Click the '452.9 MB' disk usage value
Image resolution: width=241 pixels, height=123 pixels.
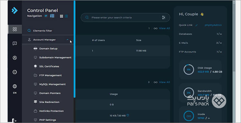(x=203, y=72)
